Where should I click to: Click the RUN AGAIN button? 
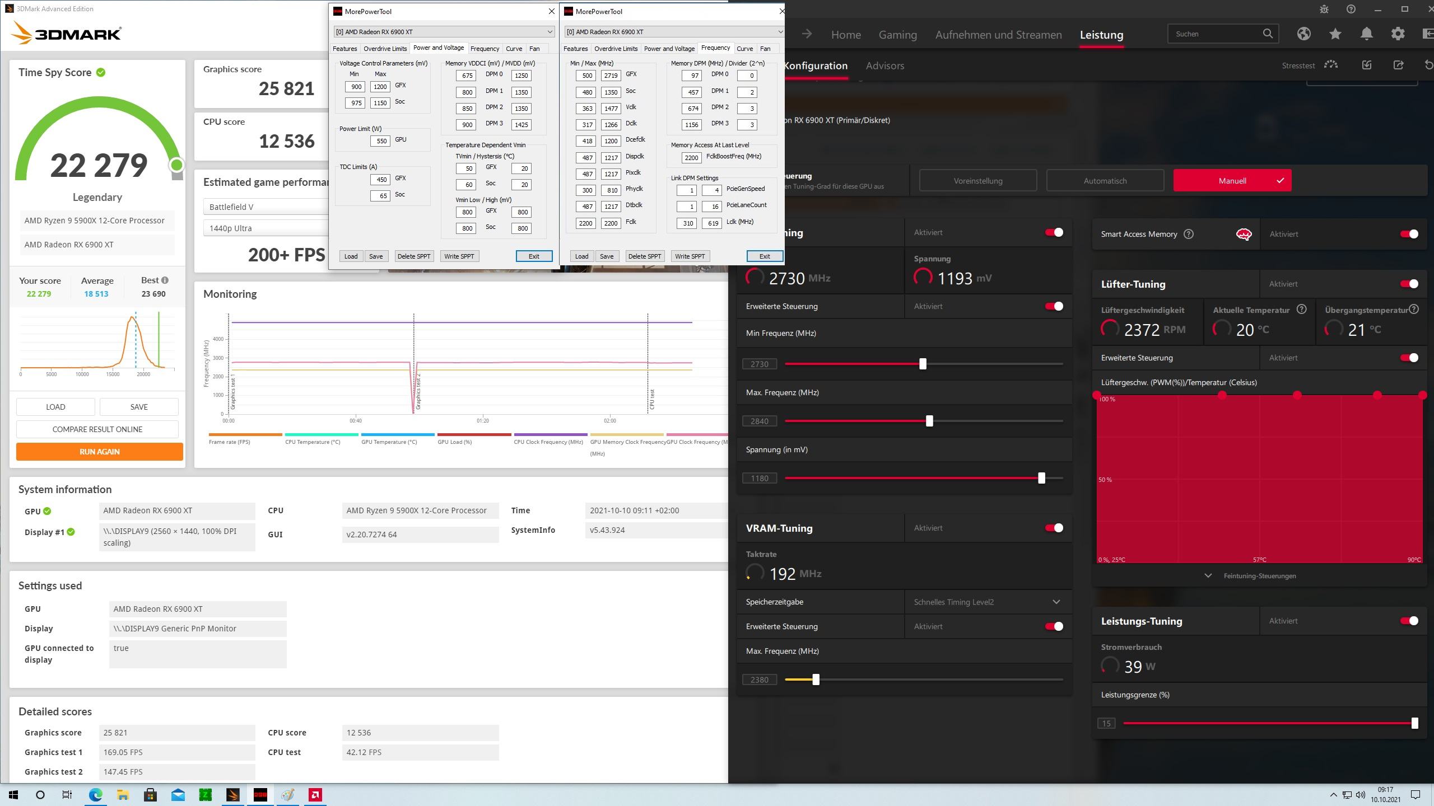click(99, 452)
